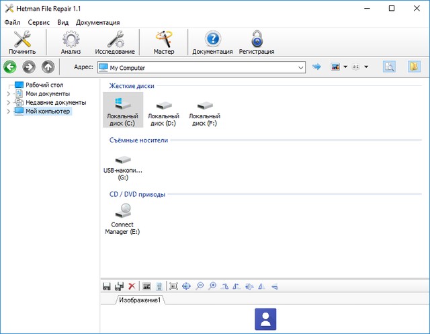
Task: Start Анализ with the gear icon
Action: pos(71,42)
